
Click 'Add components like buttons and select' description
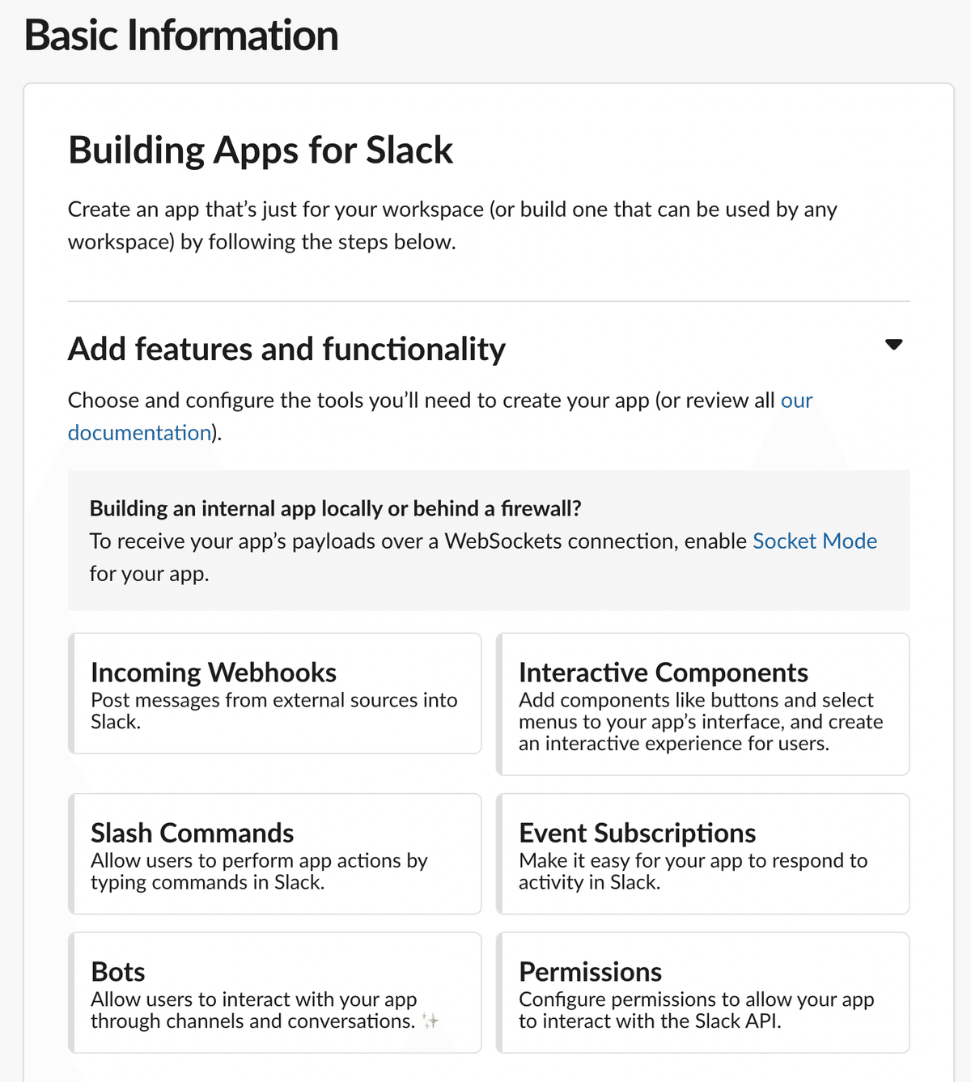point(701,721)
